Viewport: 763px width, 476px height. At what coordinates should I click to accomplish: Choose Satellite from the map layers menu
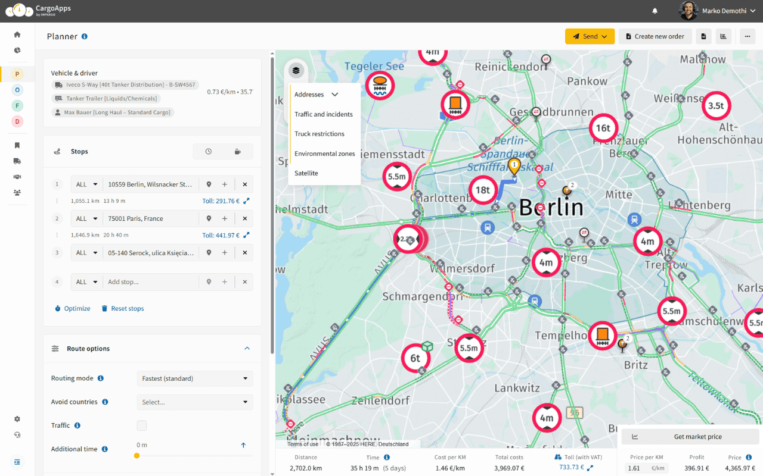coord(306,173)
